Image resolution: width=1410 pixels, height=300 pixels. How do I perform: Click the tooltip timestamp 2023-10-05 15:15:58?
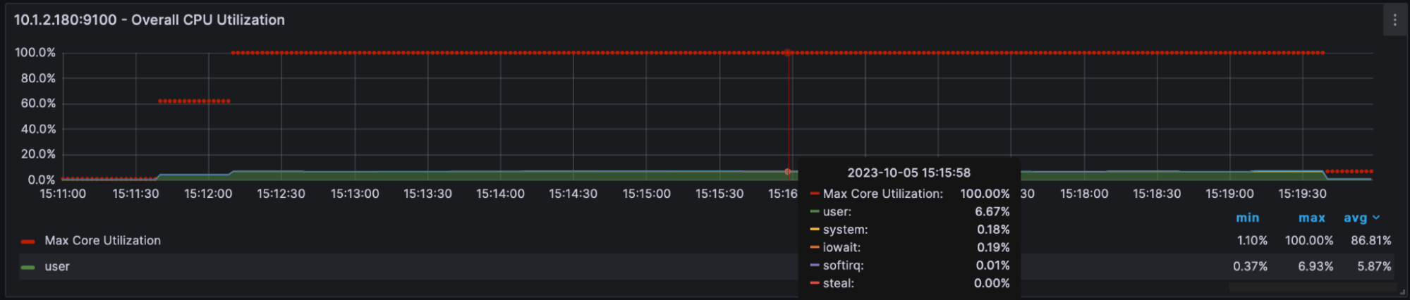908,173
